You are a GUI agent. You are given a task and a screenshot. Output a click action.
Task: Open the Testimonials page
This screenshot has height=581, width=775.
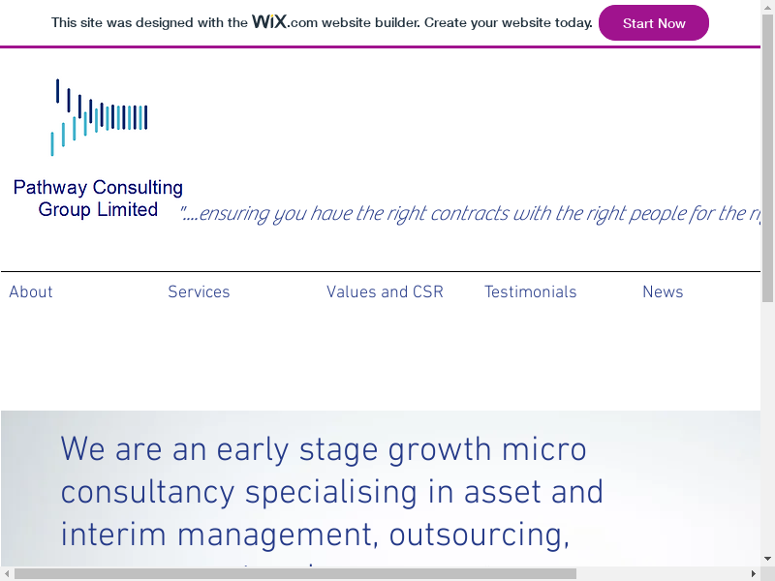click(x=530, y=292)
